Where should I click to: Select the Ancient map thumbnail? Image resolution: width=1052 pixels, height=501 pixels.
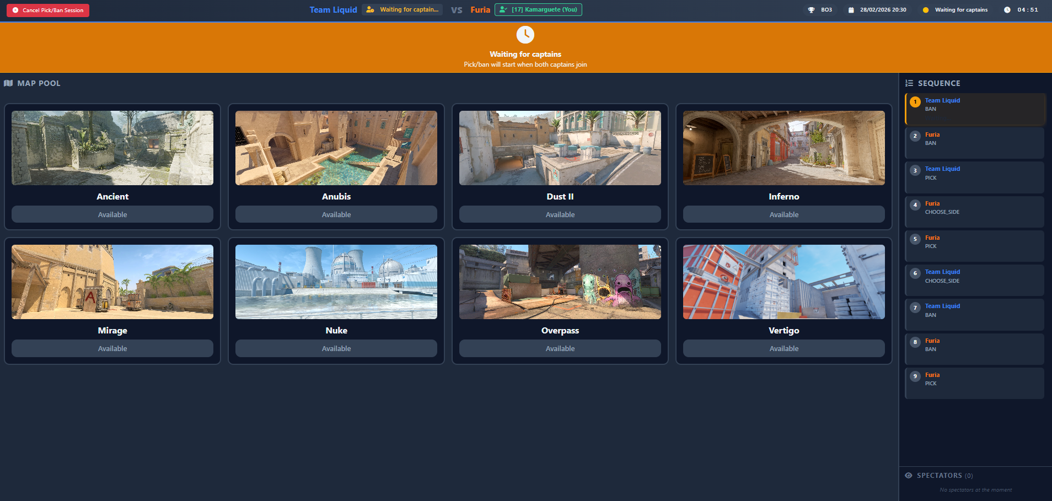[x=112, y=148]
